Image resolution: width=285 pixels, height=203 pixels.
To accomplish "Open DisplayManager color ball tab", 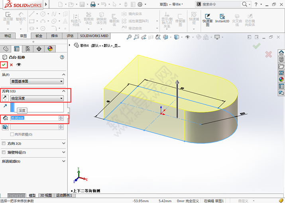I will click(x=50, y=49).
